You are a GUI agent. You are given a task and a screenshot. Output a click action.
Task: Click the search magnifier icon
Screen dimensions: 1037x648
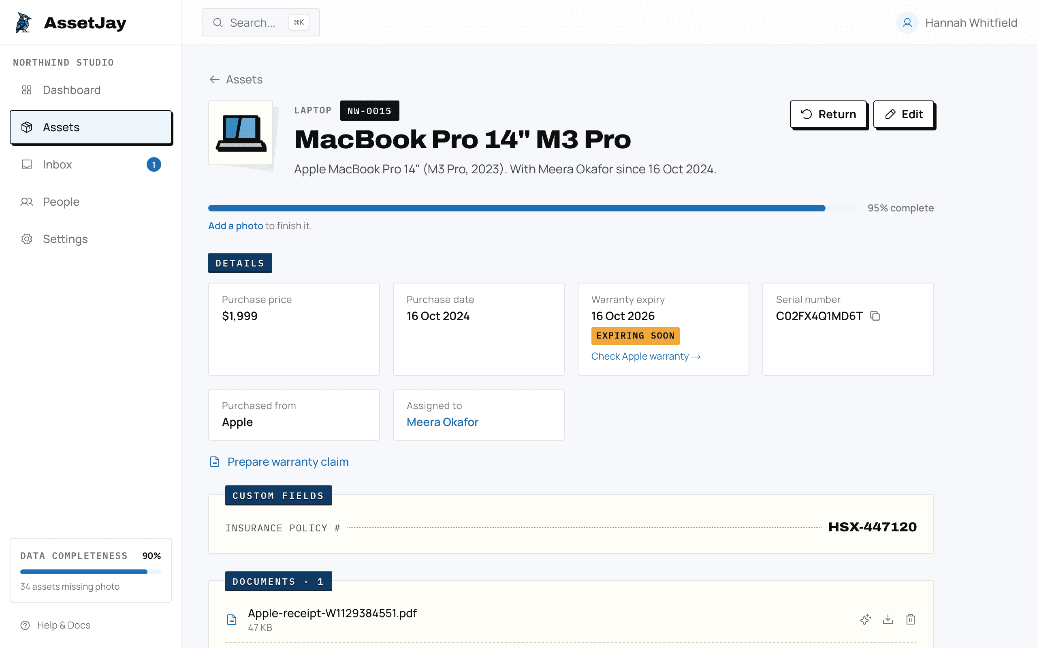[x=218, y=23]
